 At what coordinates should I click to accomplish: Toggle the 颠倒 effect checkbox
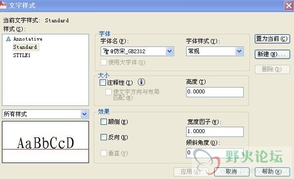(x=103, y=121)
